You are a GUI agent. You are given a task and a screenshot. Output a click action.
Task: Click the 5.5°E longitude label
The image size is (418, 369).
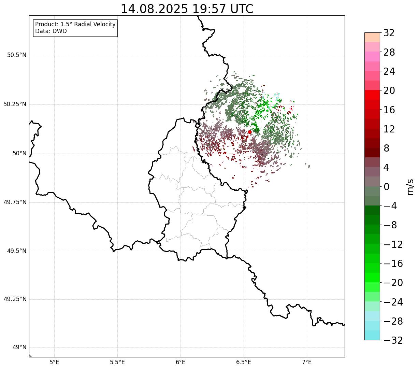(x=117, y=362)
